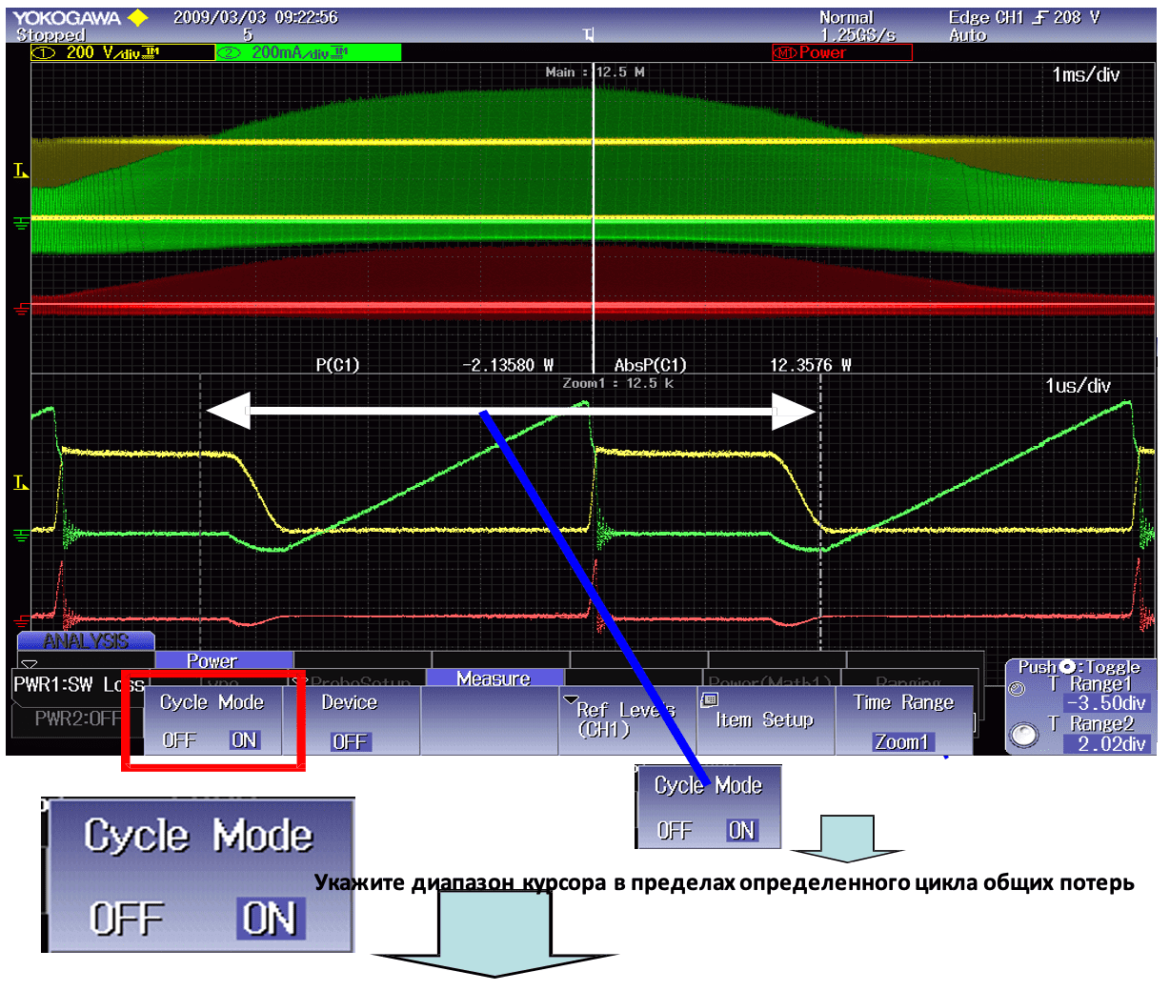This screenshot has width=1170, height=991.
Task: Select the T Range2 knob indicator
Action: (x=1022, y=735)
